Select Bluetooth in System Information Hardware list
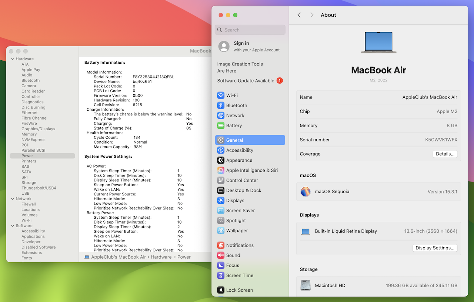The width and height of the screenshot is (474, 302). pyautogui.click(x=30, y=80)
